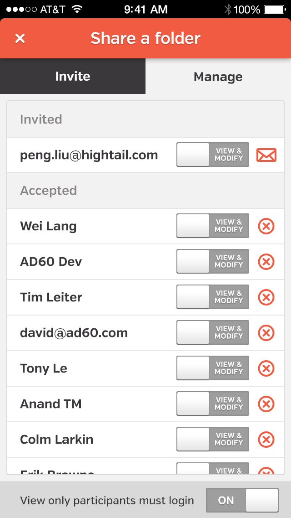The width and height of the screenshot is (291, 518).
Task: Remove david@ad60.com from the folder
Action: [266, 333]
